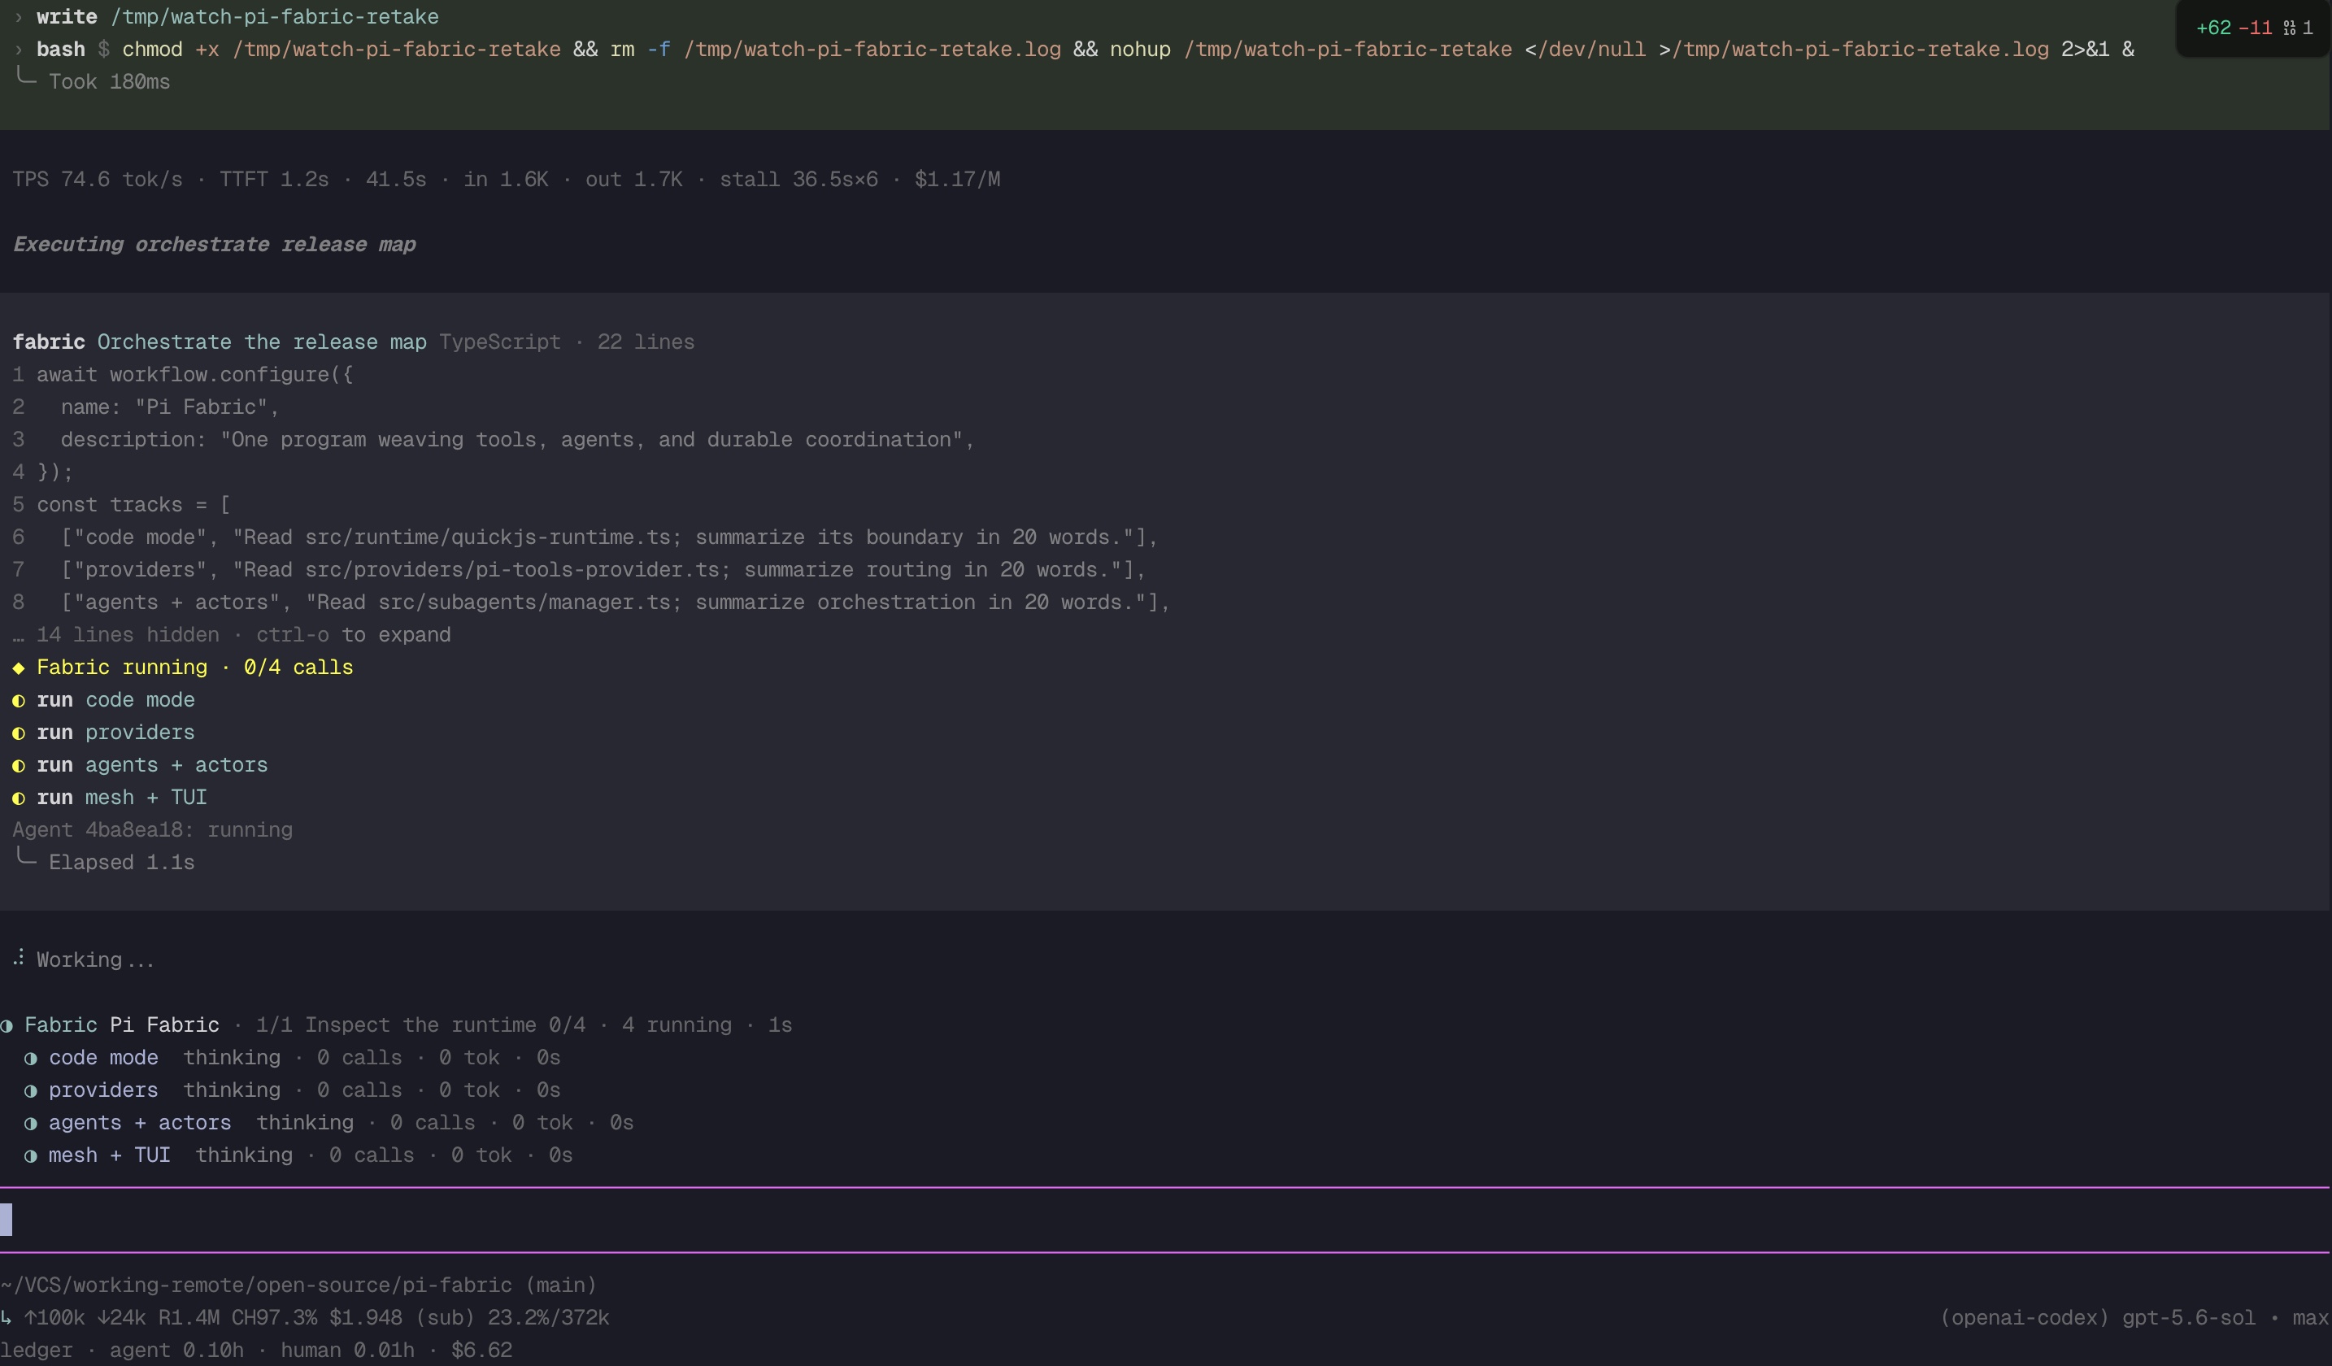Click the yellow status icon beside run providers
2332x1366 pixels.
click(x=19, y=733)
